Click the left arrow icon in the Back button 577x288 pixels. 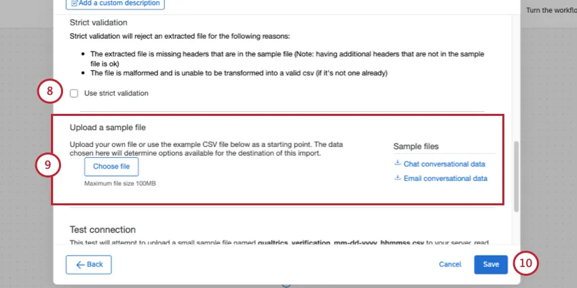pyautogui.click(x=80, y=264)
